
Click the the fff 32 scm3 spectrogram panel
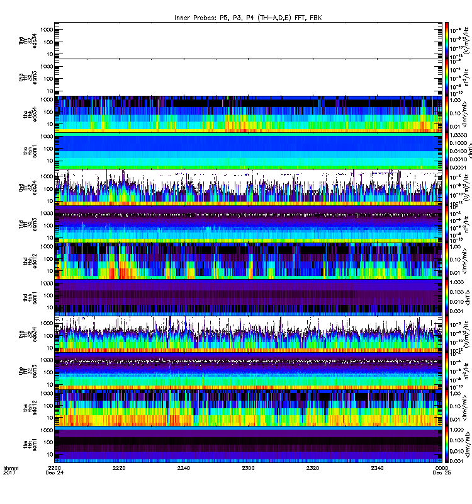[x=248, y=371]
